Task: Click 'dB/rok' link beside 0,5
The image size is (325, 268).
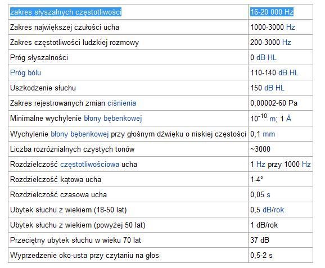Action: pos(273,210)
